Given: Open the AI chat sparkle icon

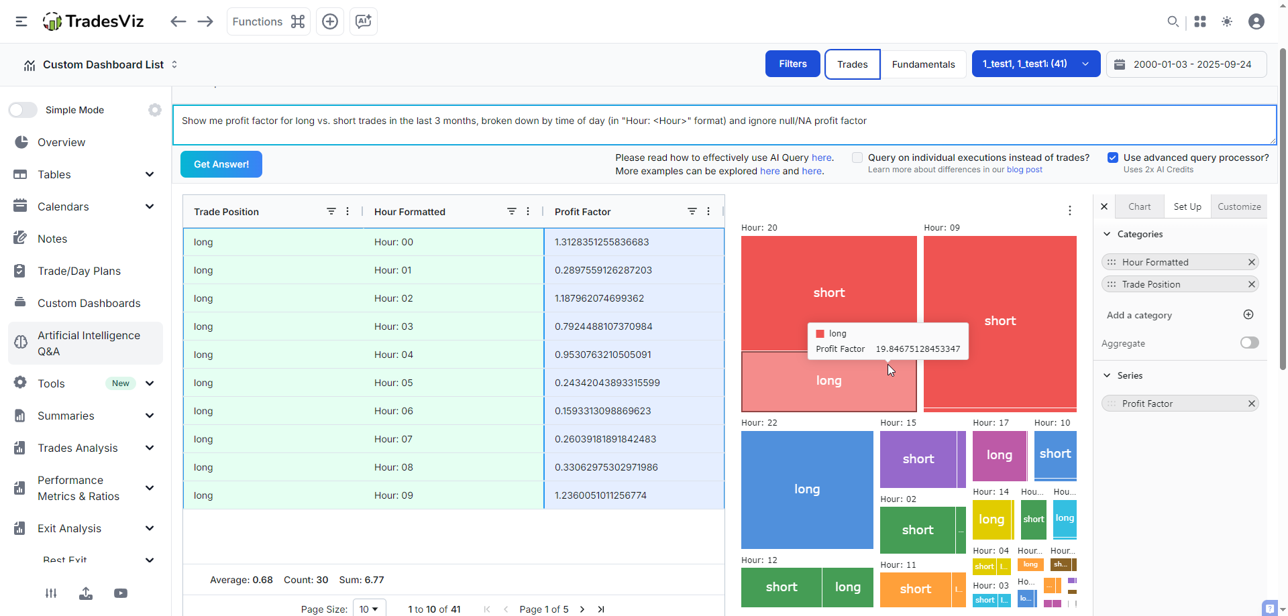Looking at the screenshot, I should [x=364, y=21].
